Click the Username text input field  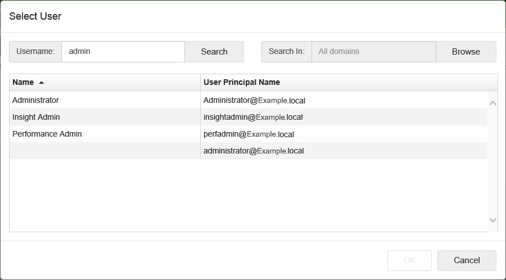(123, 52)
